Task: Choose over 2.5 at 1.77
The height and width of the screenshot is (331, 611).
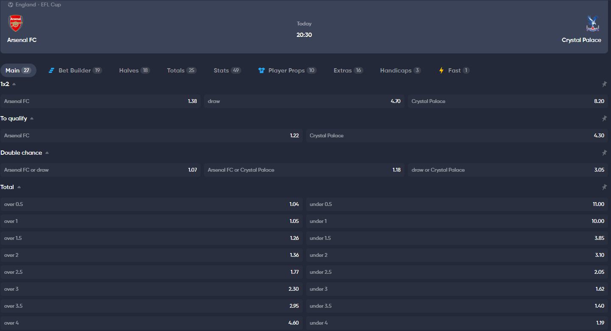Action: click(x=151, y=272)
